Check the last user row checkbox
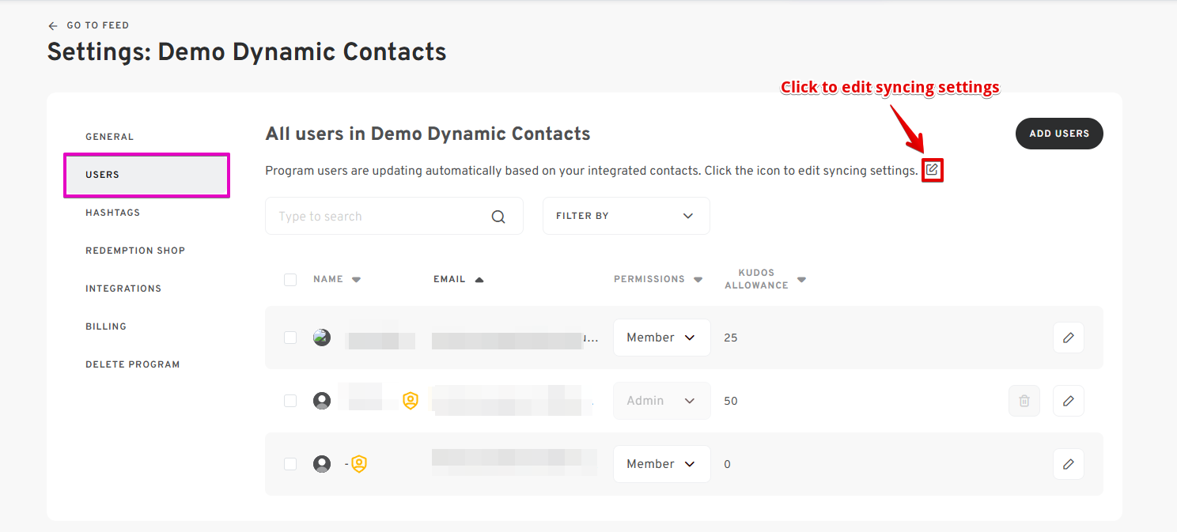1177x532 pixels. [x=290, y=464]
